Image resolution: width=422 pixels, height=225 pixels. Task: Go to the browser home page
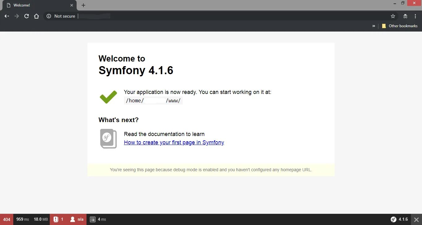coord(36,16)
